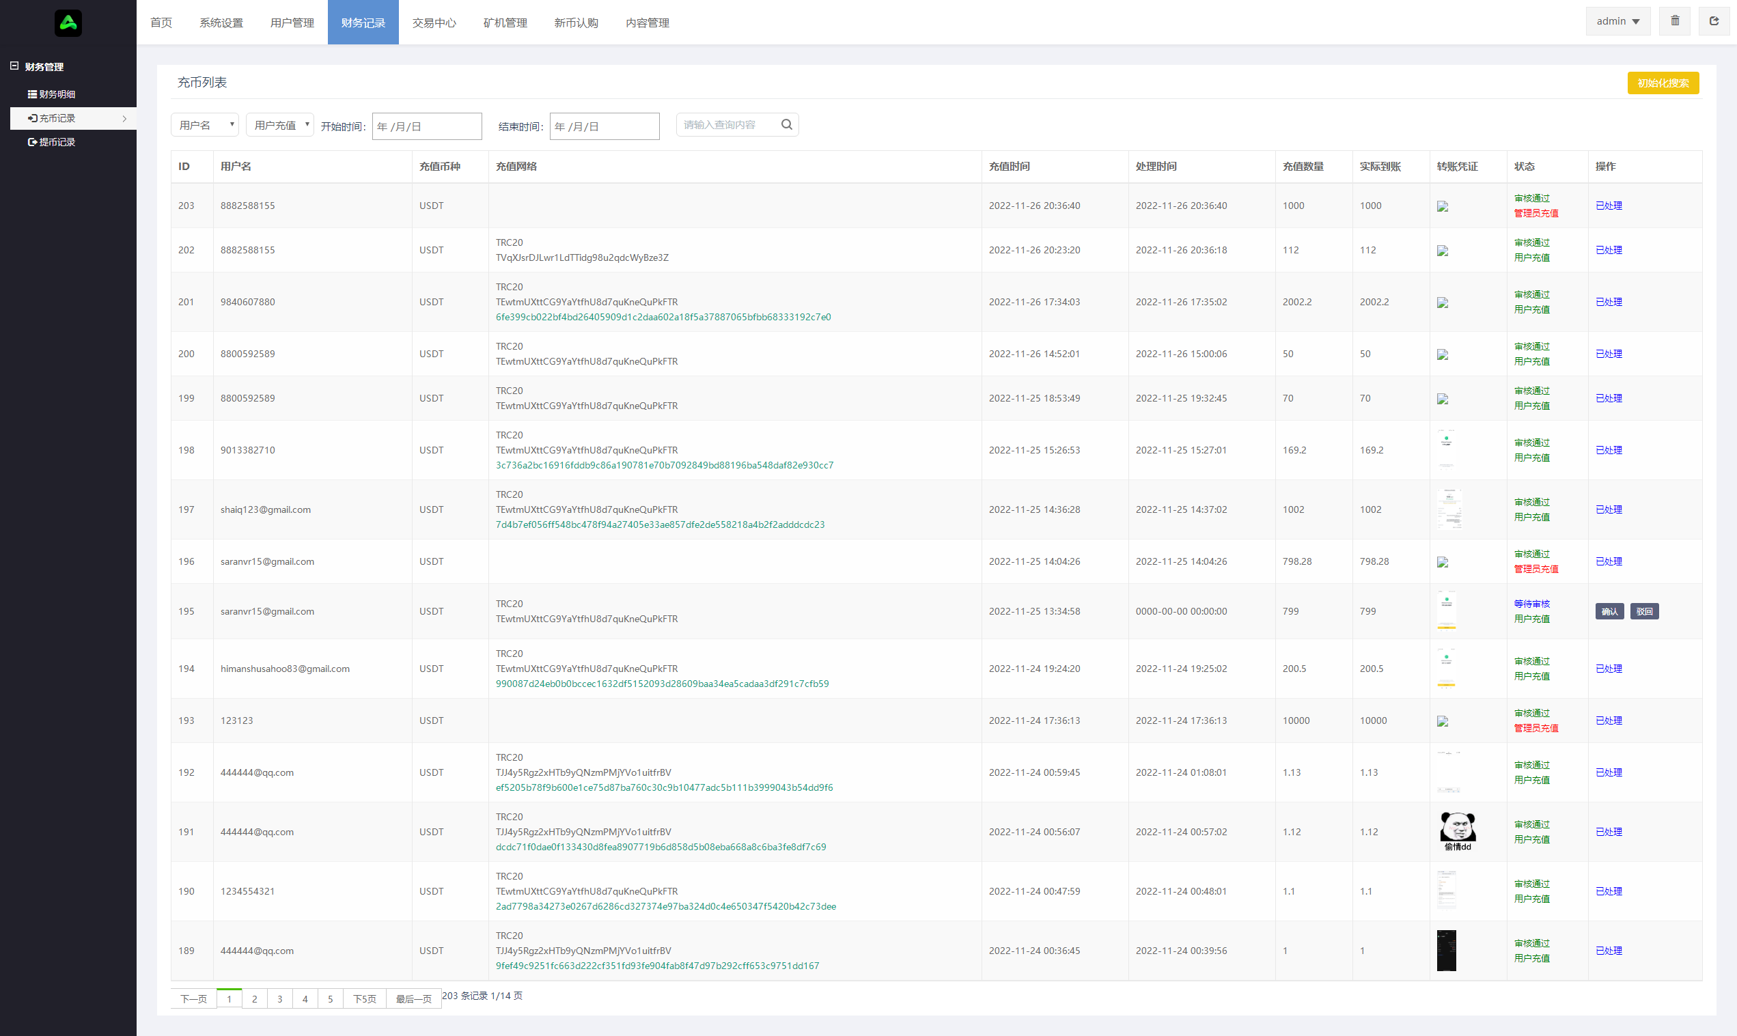Click 初始化搜索 yellow button

pyautogui.click(x=1663, y=83)
